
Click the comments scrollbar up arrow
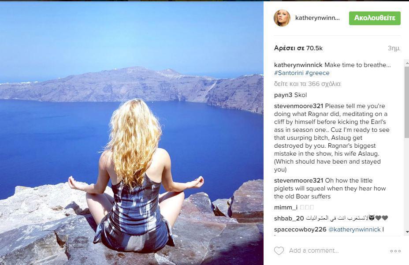pyautogui.click(x=407, y=63)
